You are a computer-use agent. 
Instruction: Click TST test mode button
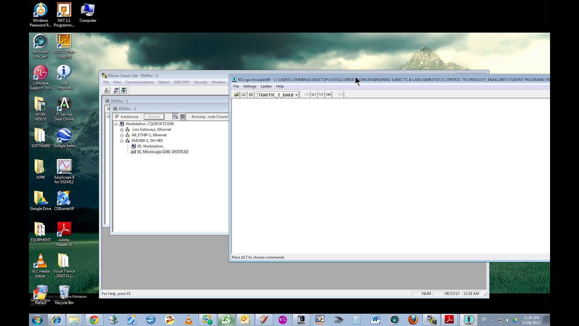[x=321, y=95]
